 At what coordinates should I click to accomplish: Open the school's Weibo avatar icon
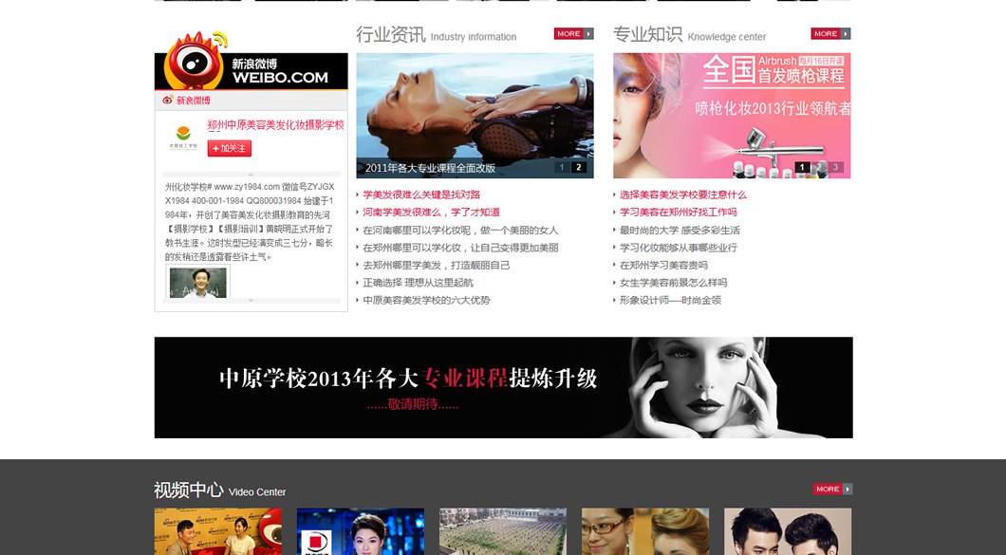(183, 136)
